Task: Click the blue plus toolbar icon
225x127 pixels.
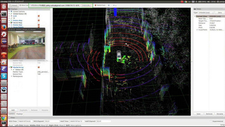Action: pyautogui.click(x=109, y=5)
